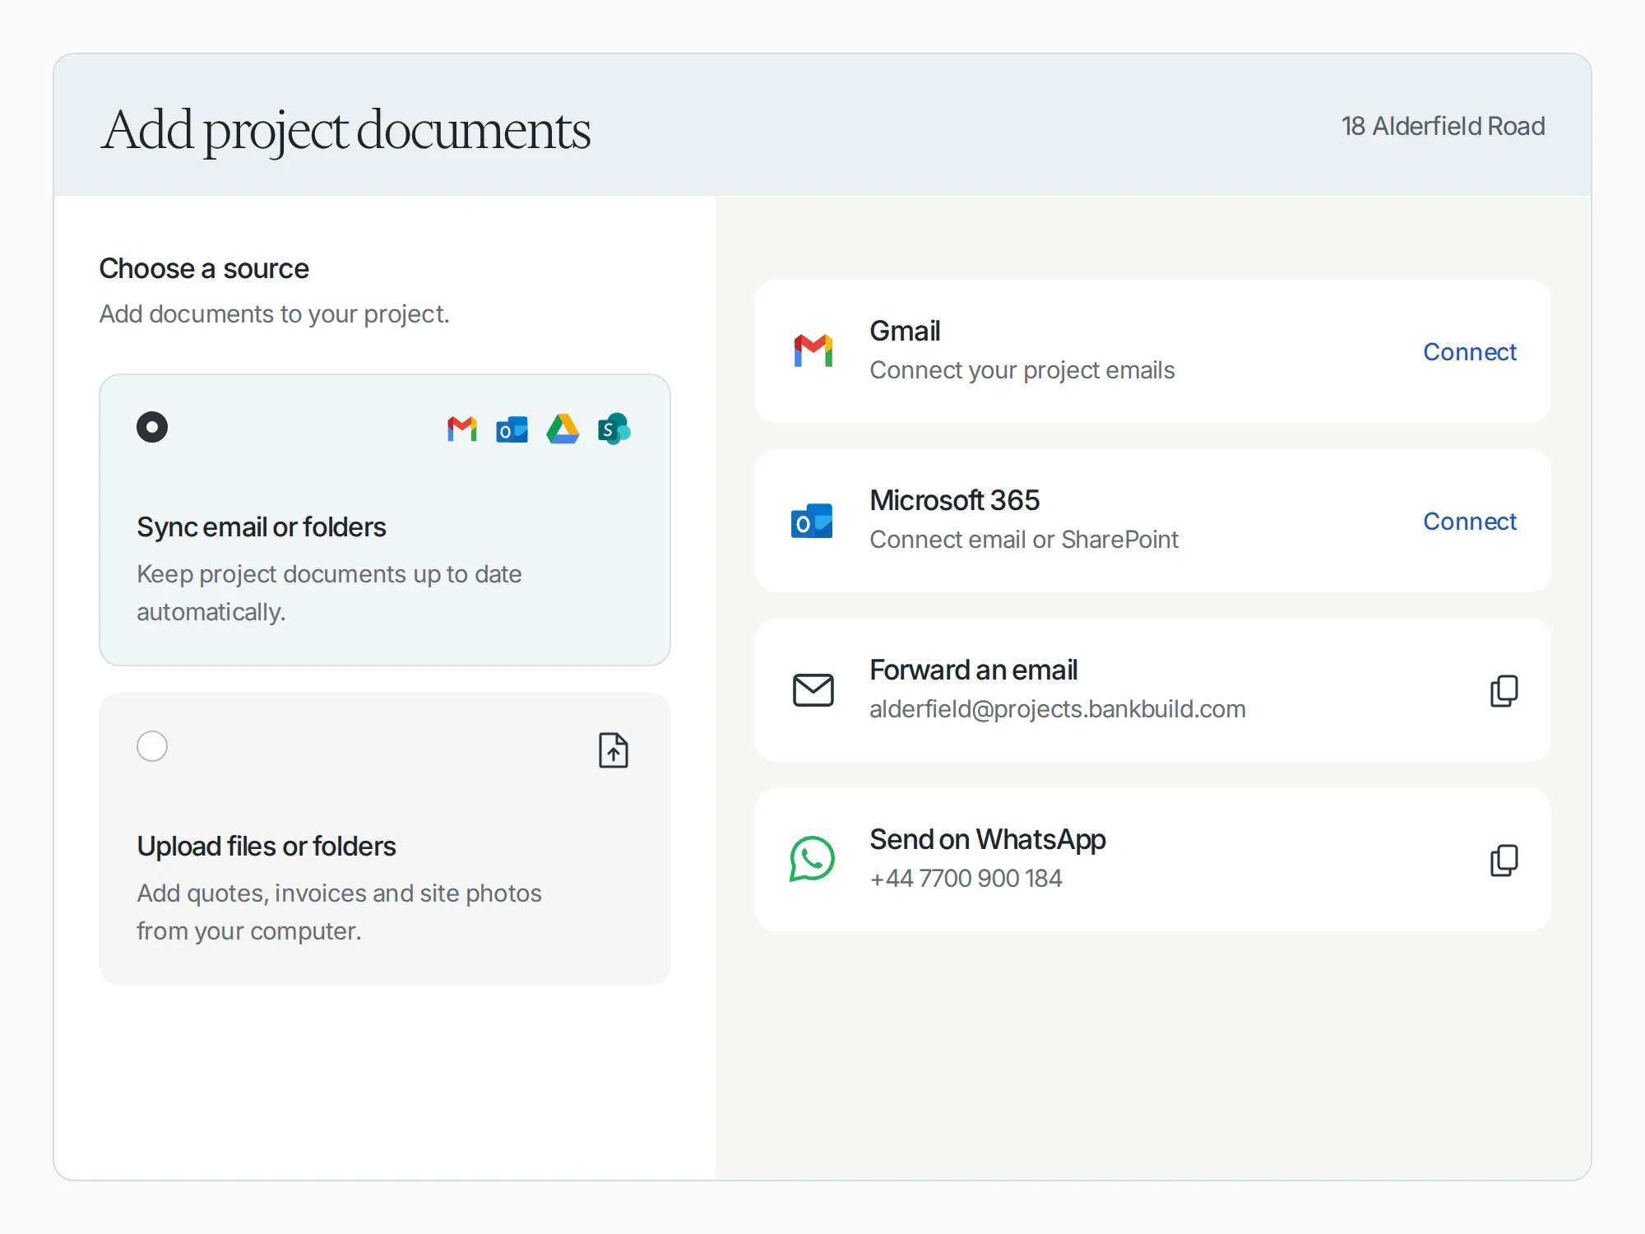Click the alderfield@projects.bankbuild.com address

click(1058, 708)
